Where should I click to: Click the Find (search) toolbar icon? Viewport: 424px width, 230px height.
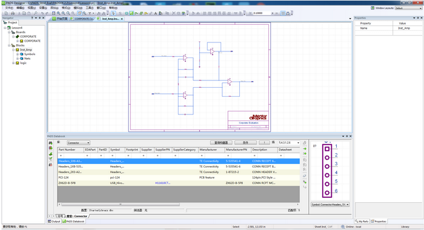coord(35,13)
